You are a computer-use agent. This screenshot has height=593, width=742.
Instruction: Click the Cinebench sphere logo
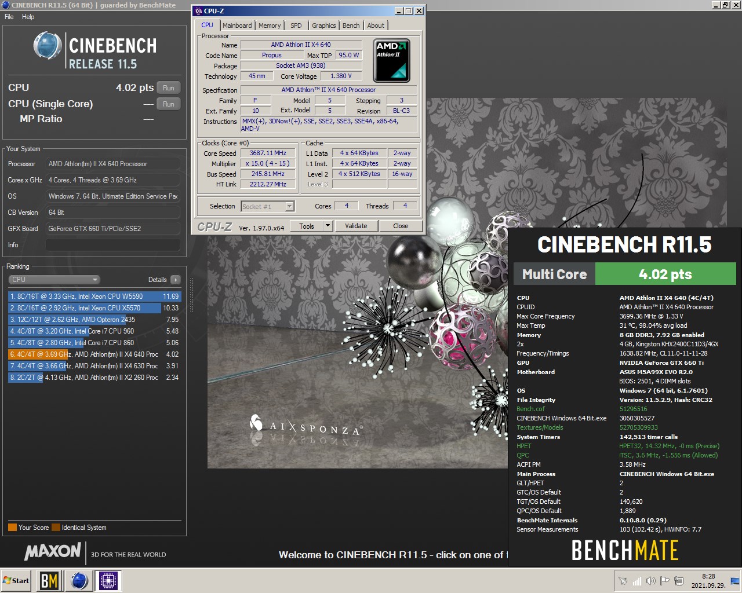(48, 46)
